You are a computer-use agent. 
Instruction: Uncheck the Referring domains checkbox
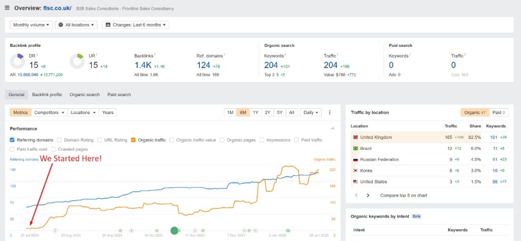(12, 140)
